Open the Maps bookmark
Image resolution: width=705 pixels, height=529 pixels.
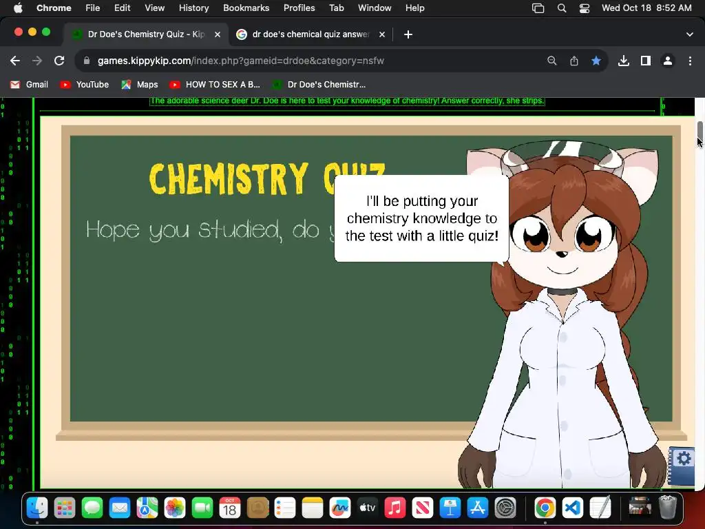(x=139, y=85)
